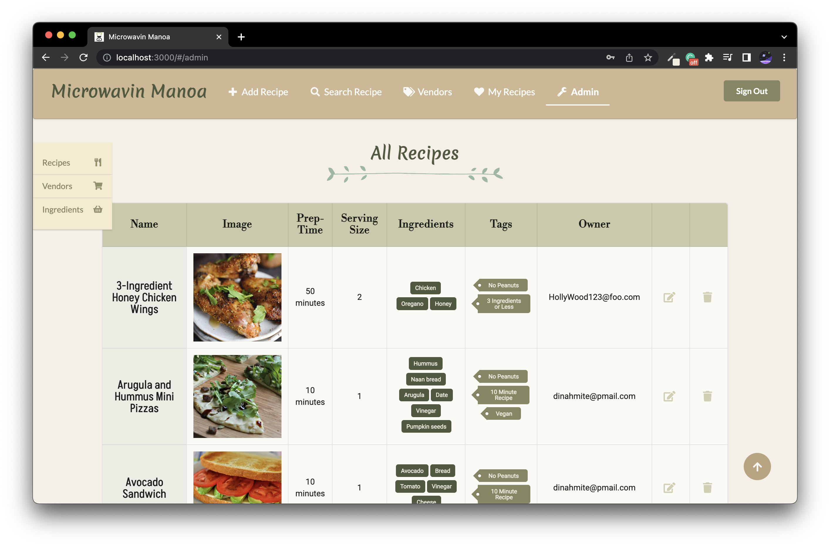Open the Chrome extensions puzzle icon
Image resolution: width=830 pixels, height=547 pixels.
[709, 57]
